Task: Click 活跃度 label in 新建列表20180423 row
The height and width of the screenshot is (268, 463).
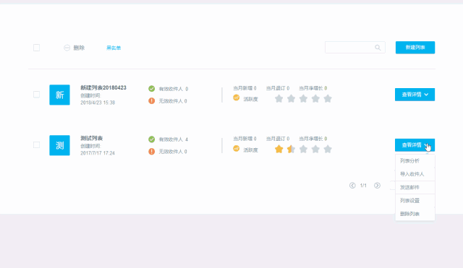Action: pyautogui.click(x=251, y=100)
